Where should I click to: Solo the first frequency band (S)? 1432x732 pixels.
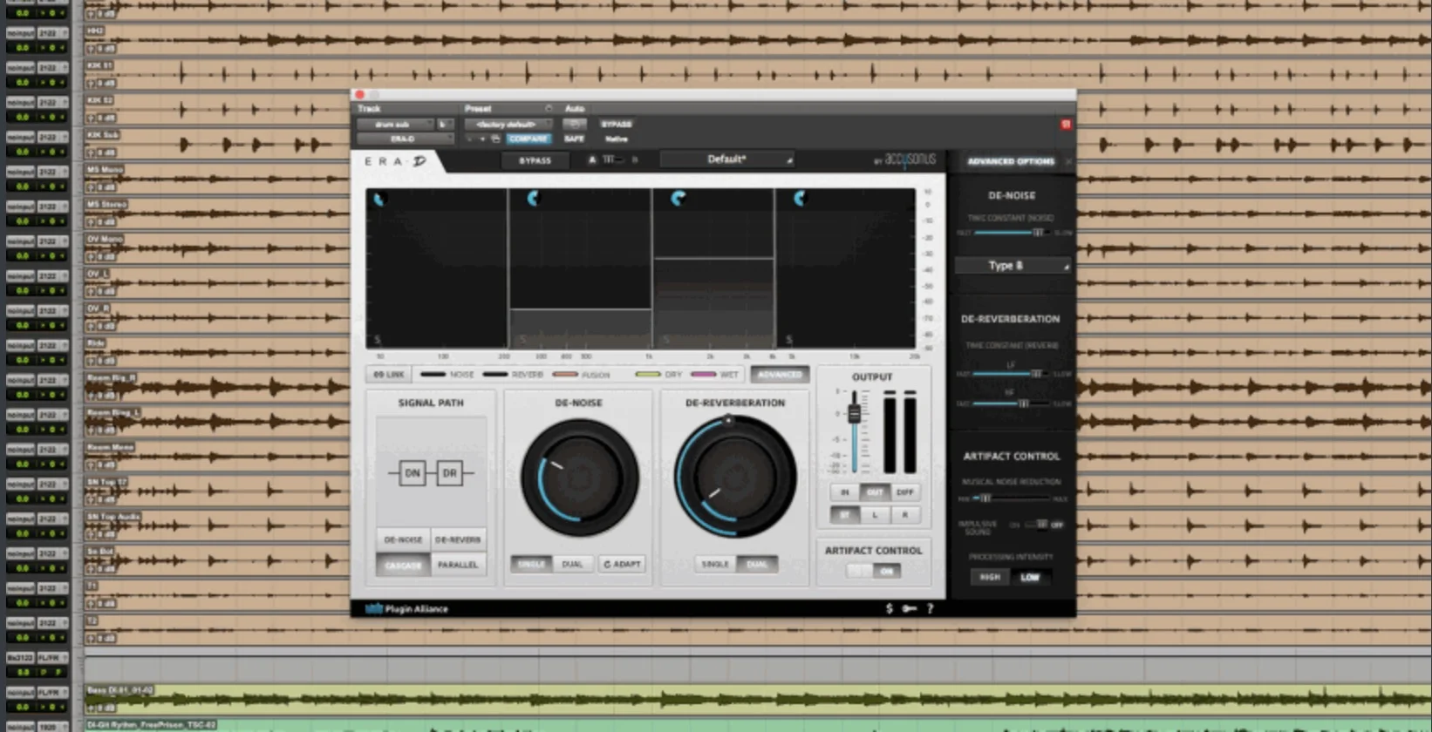pyautogui.click(x=378, y=340)
